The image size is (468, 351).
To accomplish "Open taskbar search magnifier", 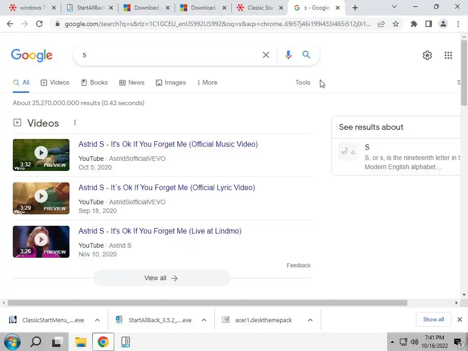I will click(36, 342).
